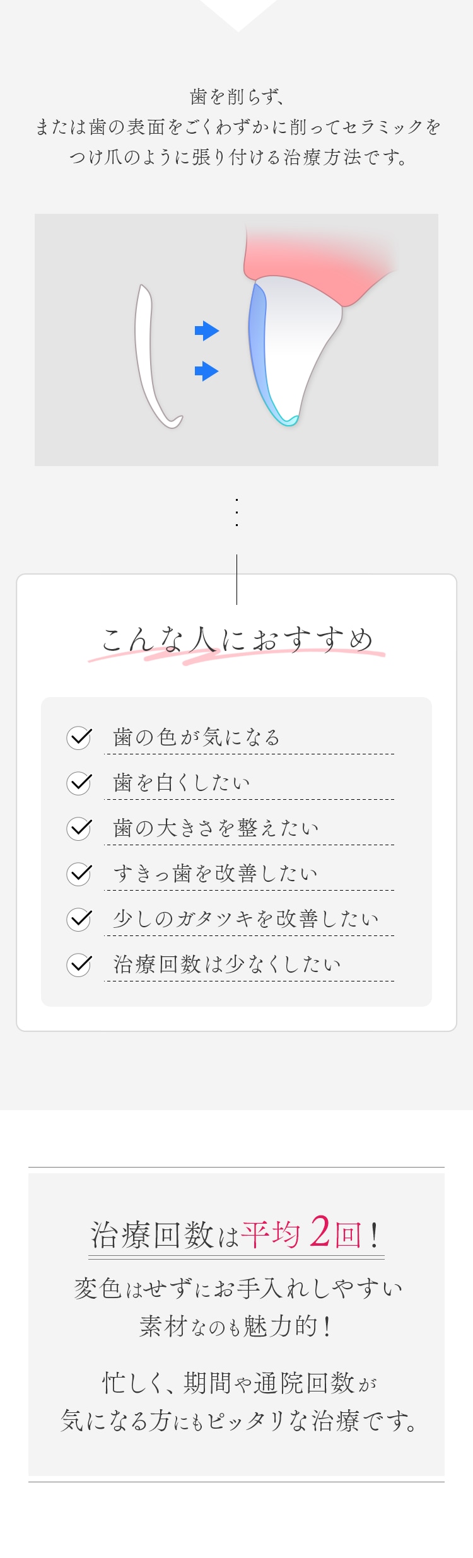Image resolution: width=473 pixels, height=1558 pixels.
Task: Click checkmark beside 歯を白くしたい
Action: pos(79,783)
